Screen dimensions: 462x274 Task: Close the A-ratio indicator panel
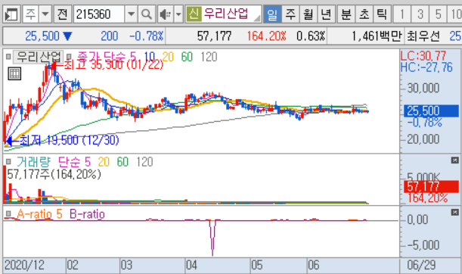tap(454, 213)
